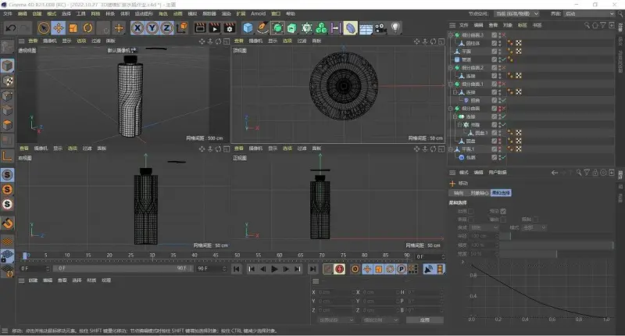
Task: Open the MoGraph Cloner icon
Action: (x=321, y=28)
